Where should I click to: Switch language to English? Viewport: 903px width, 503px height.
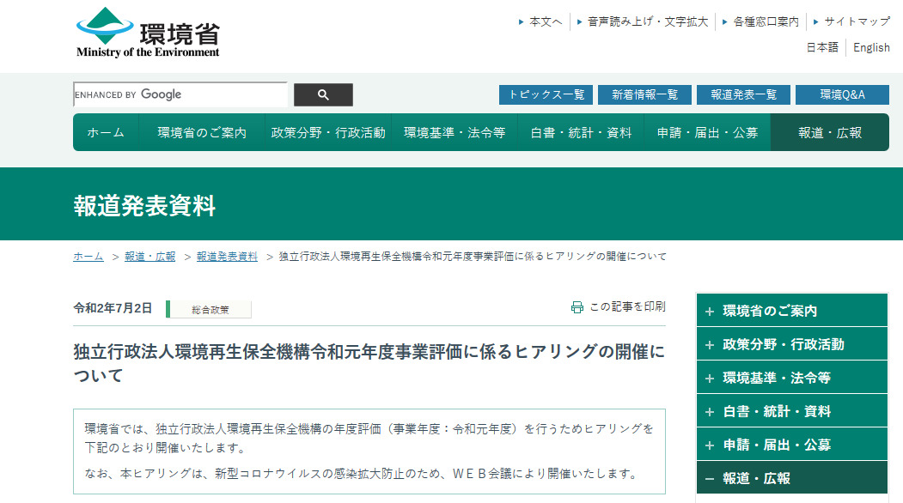tap(871, 48)
